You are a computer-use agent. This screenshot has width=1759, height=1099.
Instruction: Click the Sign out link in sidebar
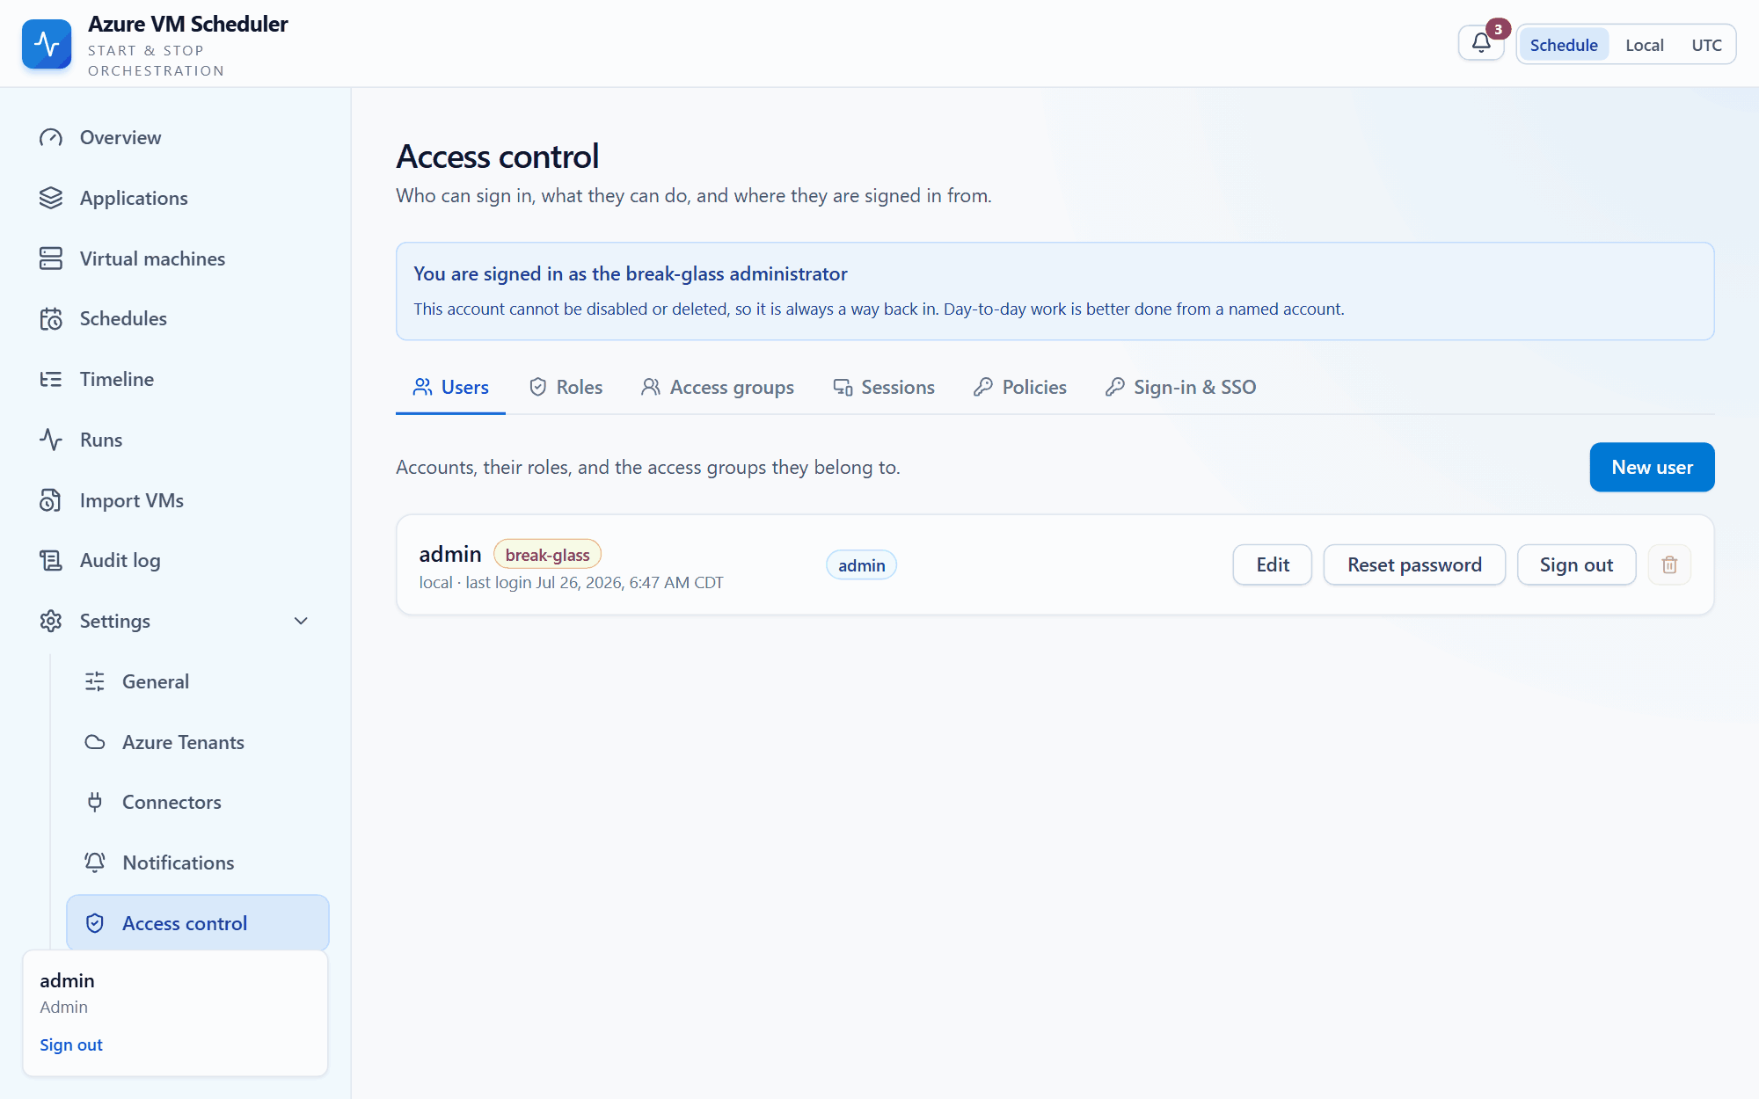click(71, 1044)
